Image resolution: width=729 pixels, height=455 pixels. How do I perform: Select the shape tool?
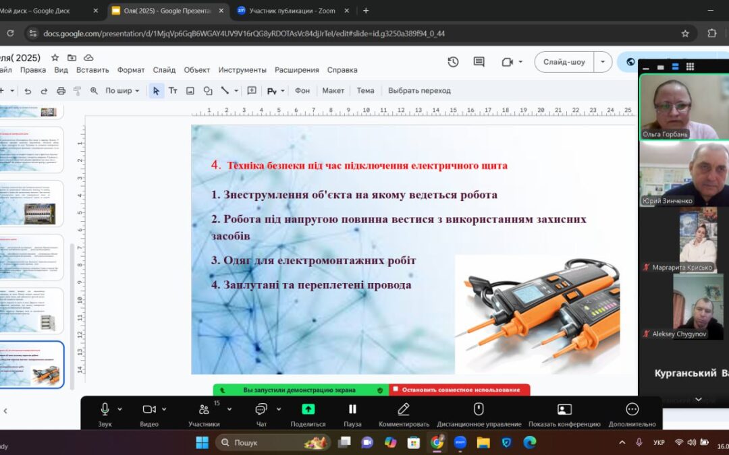click(x=208, y=90)
